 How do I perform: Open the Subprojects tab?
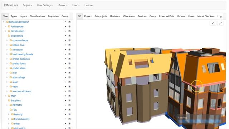point(101,16)
